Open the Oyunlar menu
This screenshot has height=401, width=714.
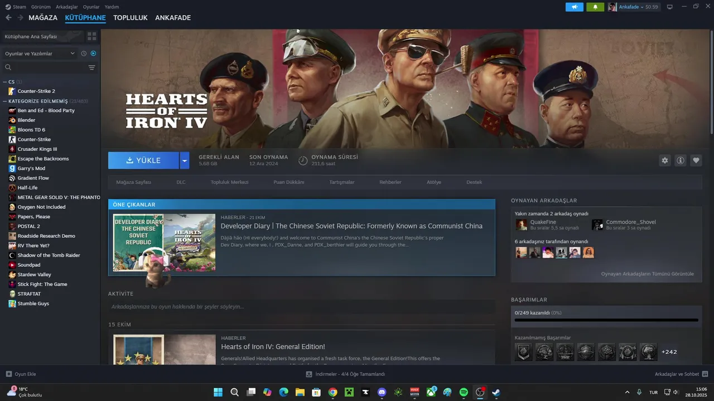(x=91, y=7)
